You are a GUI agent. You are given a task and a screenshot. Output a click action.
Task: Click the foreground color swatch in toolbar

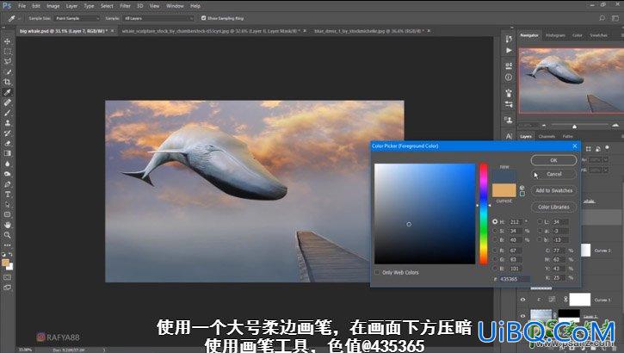[x=5, y=263]
